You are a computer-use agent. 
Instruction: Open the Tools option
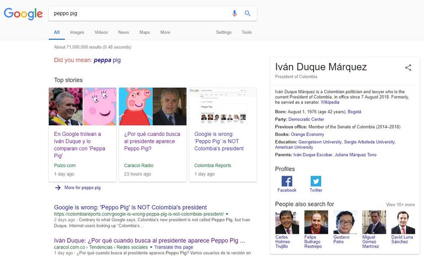click(x=246, y=32)
